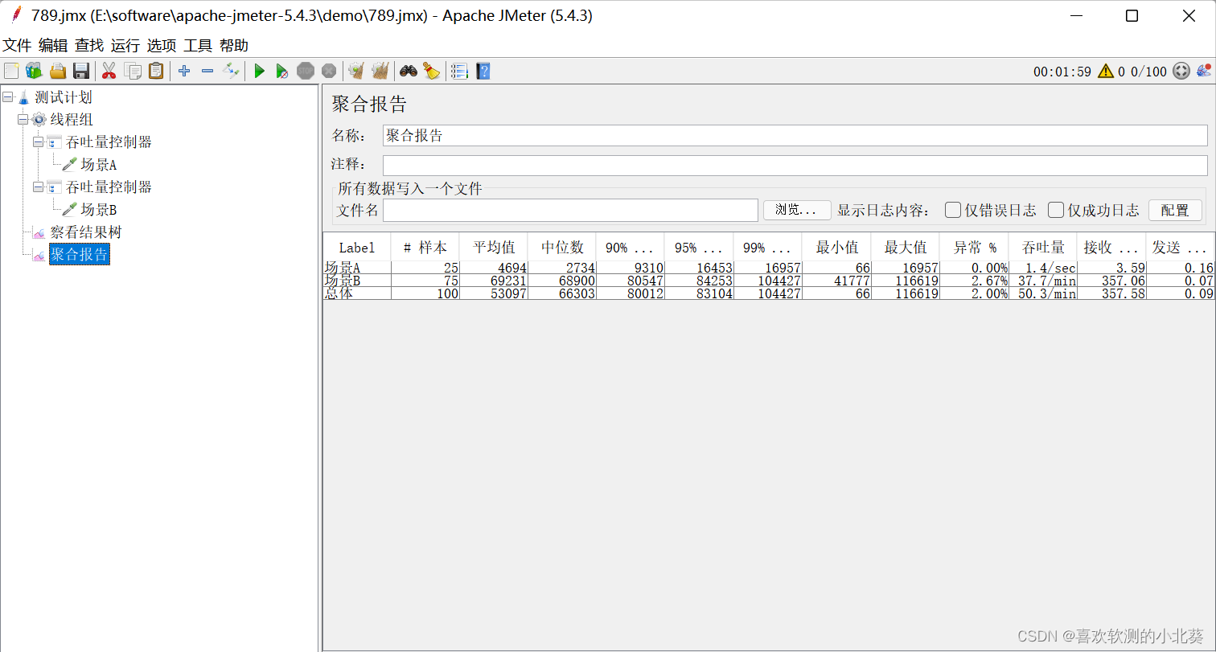The width and height of the screenshot is (1216, 652).
Task: Collapse the 吞吐量控制器 above 场景A
Action: tap(39, 142)
